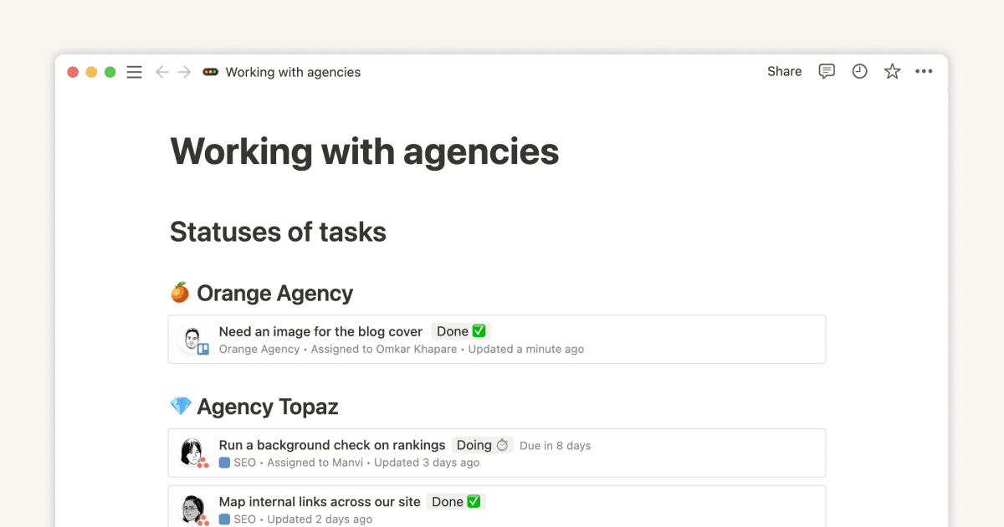The width and height of the screenshot is (1004, 527).
Task: Open the ellipsis more-options menu
Action: [924, 71]
